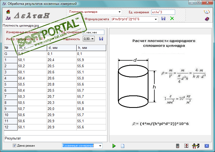215x152 pixels.
Task: Open the calculator icon
Action: [177, 146]
